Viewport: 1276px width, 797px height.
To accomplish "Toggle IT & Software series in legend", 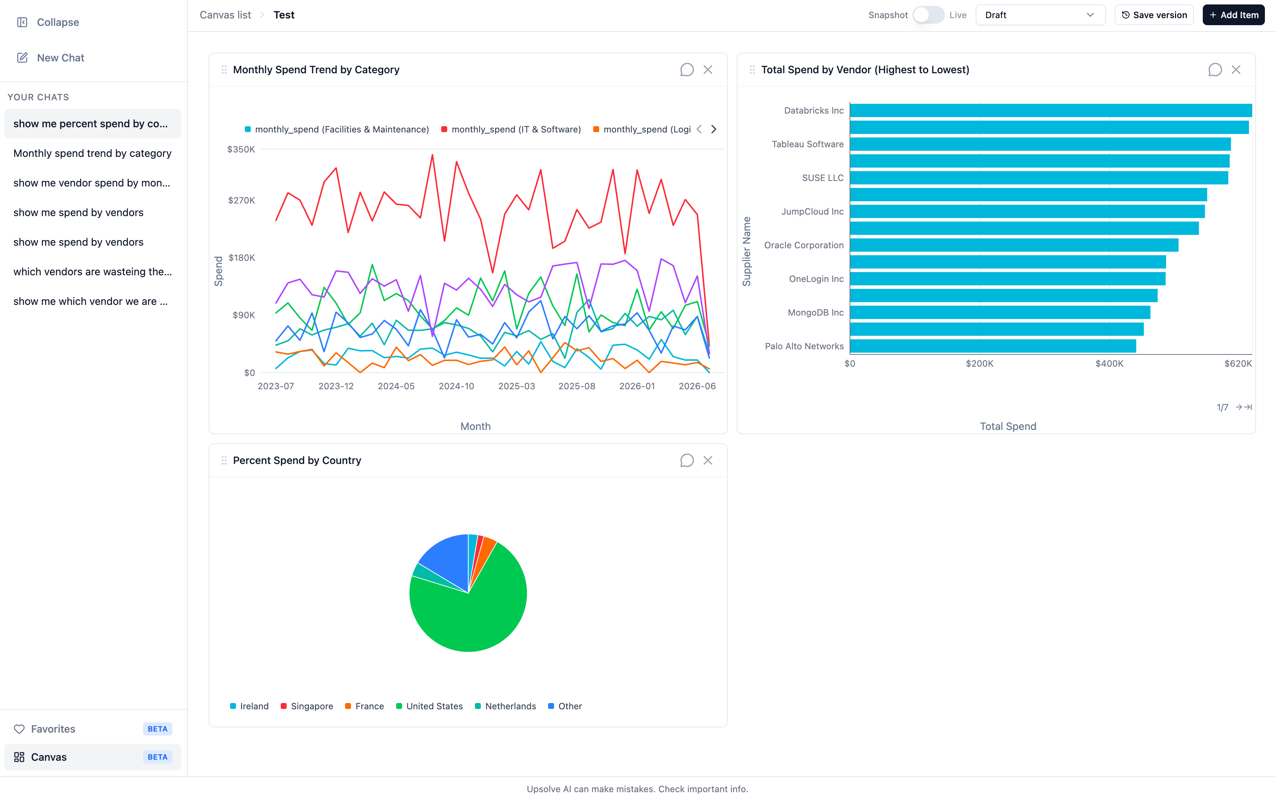I will [511, 129].
